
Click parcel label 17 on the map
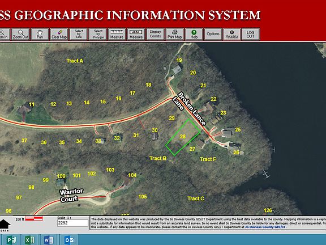pos(132,93)
